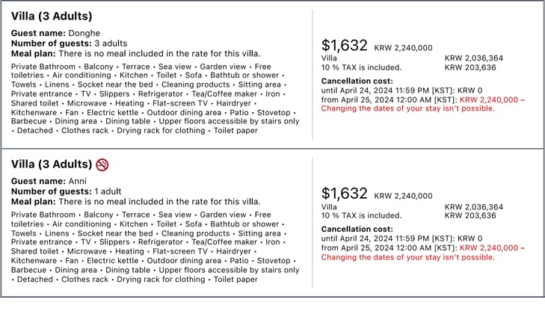
Task: Click the $1,632 price in the first villa
Action: [344, 46]
